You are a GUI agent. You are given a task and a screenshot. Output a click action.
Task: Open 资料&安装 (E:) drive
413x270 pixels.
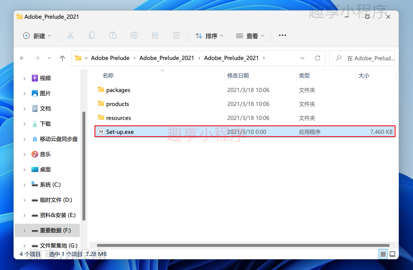(54, 215)
